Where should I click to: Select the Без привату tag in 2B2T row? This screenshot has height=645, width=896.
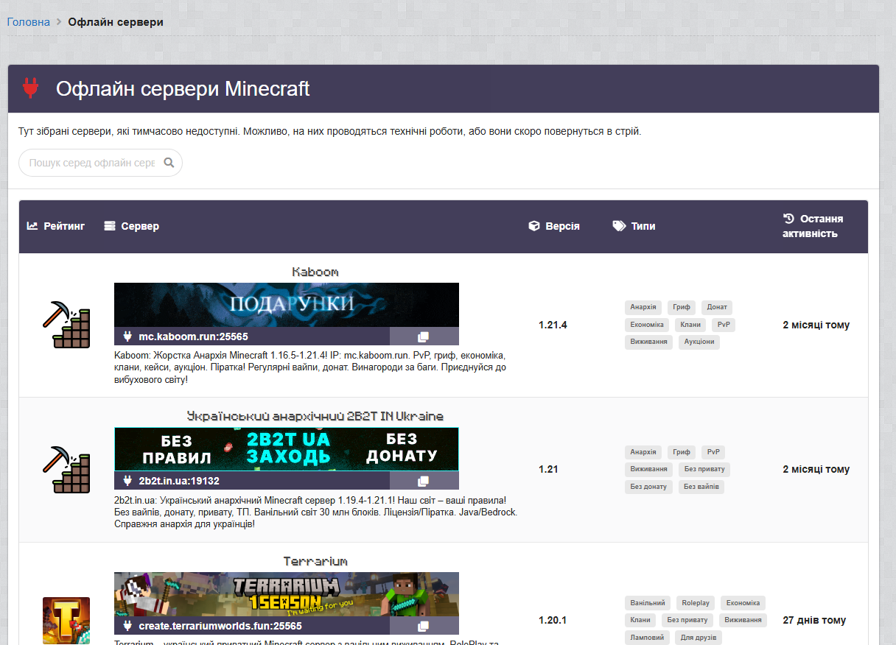704,469
